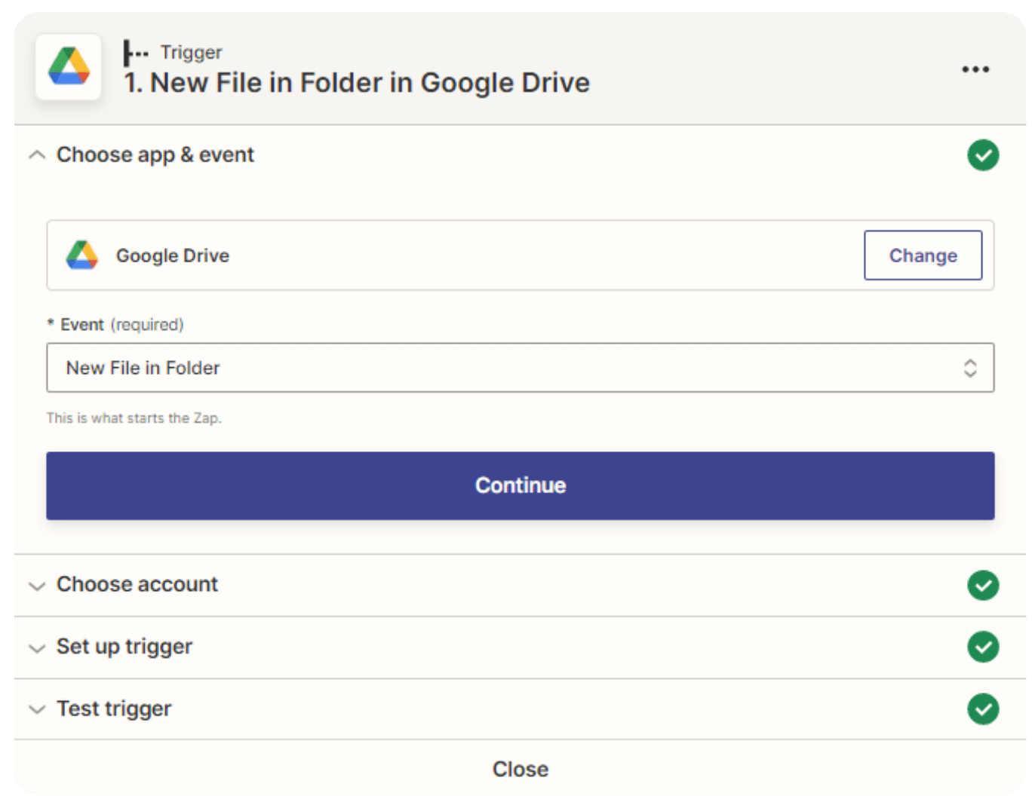Click the Google Drive logo in app row

click(82, 256)
